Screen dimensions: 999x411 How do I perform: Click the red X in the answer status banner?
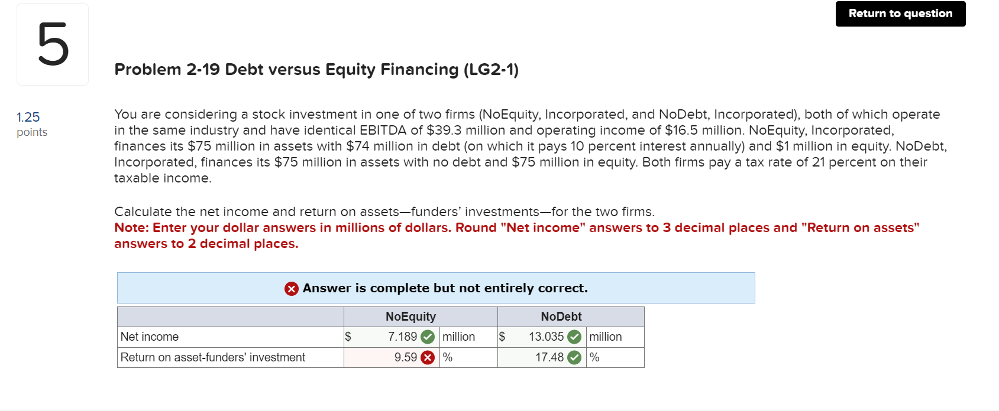point(290,288)
